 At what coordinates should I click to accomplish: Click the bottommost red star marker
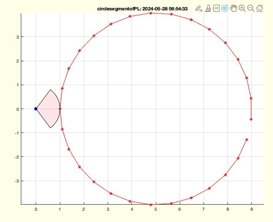click(x=151, y=205)
